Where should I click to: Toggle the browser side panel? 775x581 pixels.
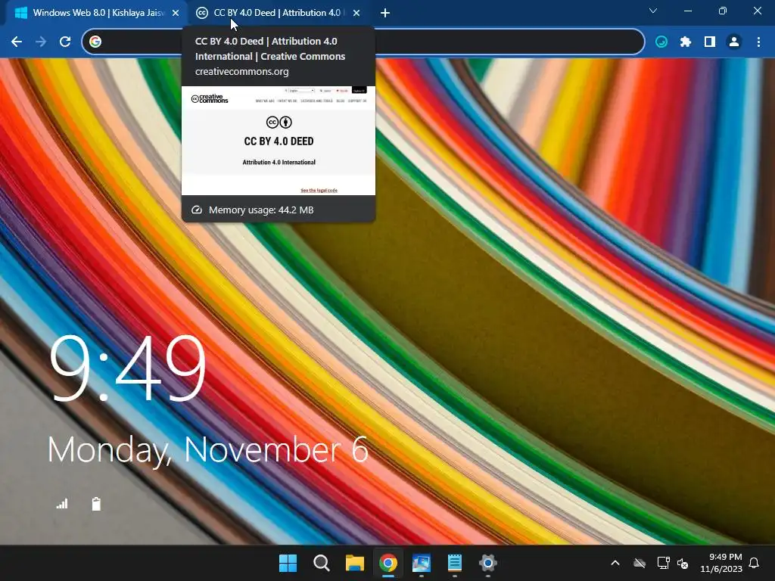710,42
